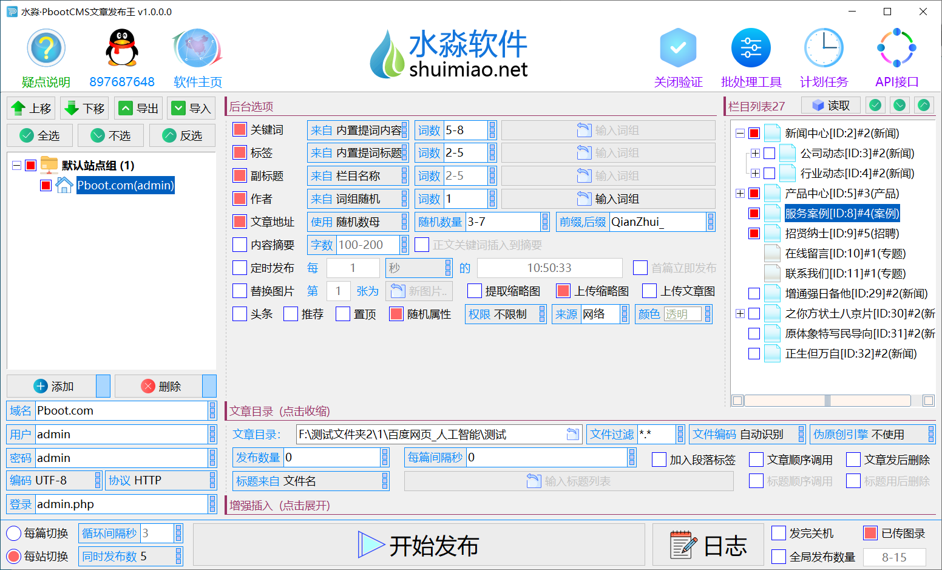Viewport: 942px width, 570px height.
Task: Click the 导入 import button
Action: 191,109
